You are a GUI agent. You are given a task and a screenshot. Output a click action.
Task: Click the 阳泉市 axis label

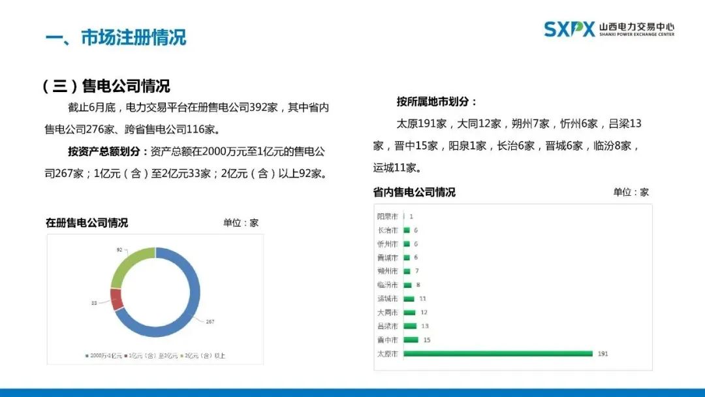click(387, 216)
